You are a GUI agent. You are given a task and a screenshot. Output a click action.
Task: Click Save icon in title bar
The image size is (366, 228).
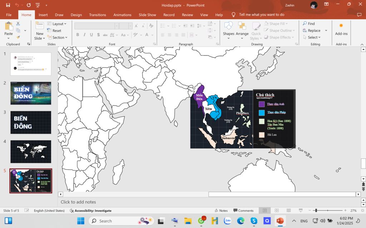click(x=8, y=5)
